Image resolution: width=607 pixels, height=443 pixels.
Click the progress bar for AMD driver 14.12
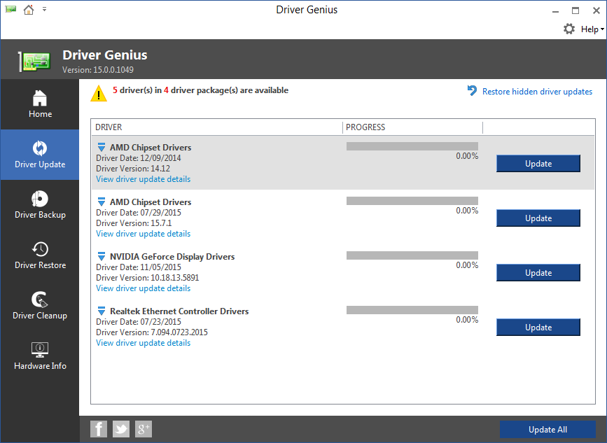(x=412, y=146)
